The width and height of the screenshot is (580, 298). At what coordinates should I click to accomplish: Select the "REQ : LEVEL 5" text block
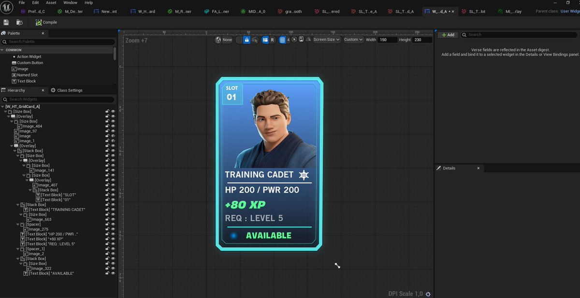pyautogui.click(x=50, y=244)
